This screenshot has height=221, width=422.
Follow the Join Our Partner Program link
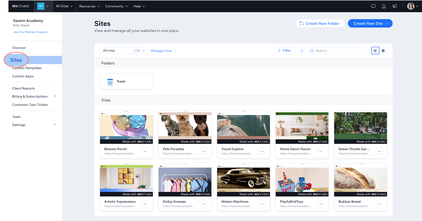click(x=30, y=32)
